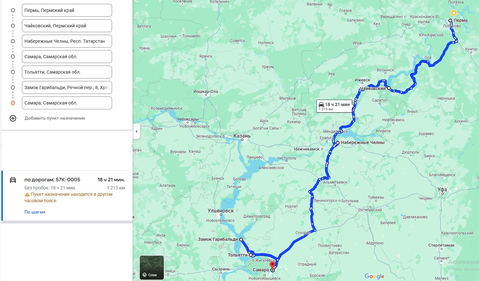This screenshot has width=479, height=281.
Task: Open the Layers satellite thumbnail
Action: [x=152, y=268]
